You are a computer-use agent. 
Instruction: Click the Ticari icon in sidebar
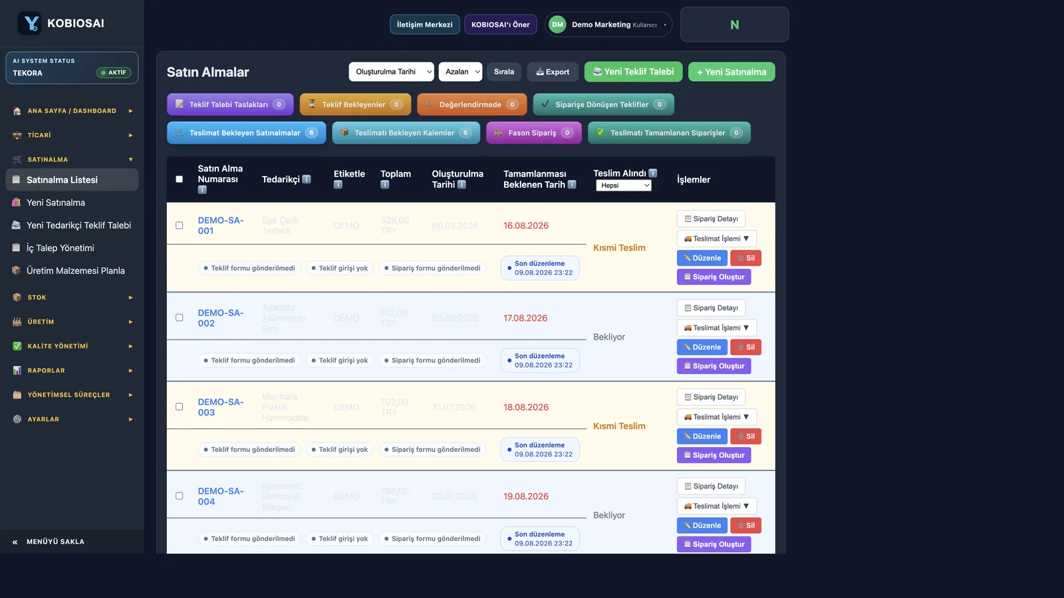click(17, 136)
